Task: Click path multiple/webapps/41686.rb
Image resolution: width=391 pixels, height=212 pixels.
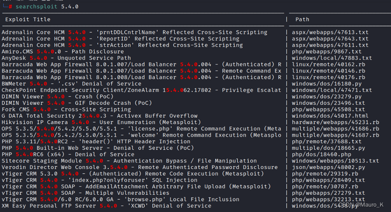Action: pyautogui.click(x=335, y=129)
